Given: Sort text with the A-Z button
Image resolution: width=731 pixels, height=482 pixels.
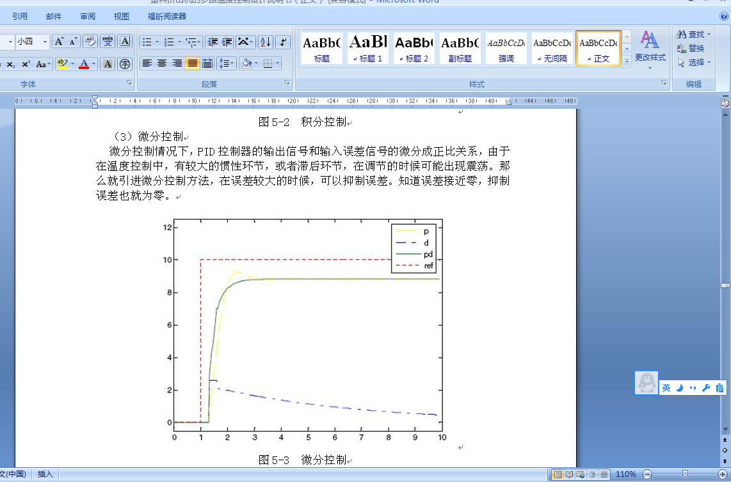Looking at the screenshot, I should point(265,42).
